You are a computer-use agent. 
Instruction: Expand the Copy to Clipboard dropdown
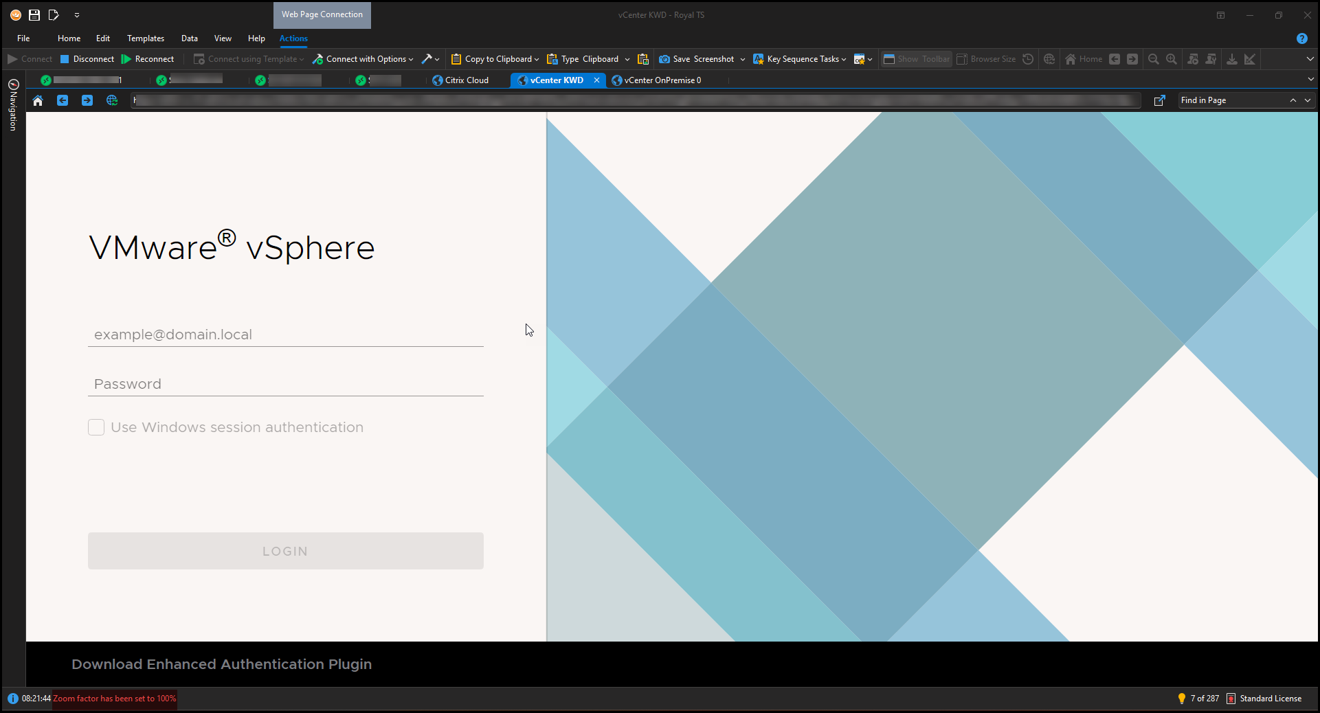[x=537, y=60]
